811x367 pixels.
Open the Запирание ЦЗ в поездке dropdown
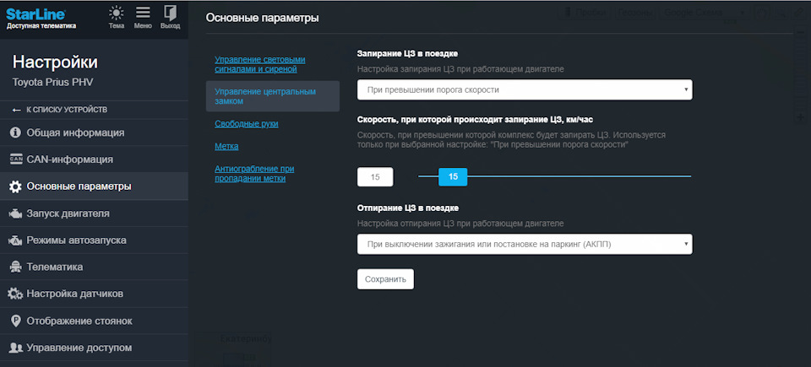coord(525,89)
